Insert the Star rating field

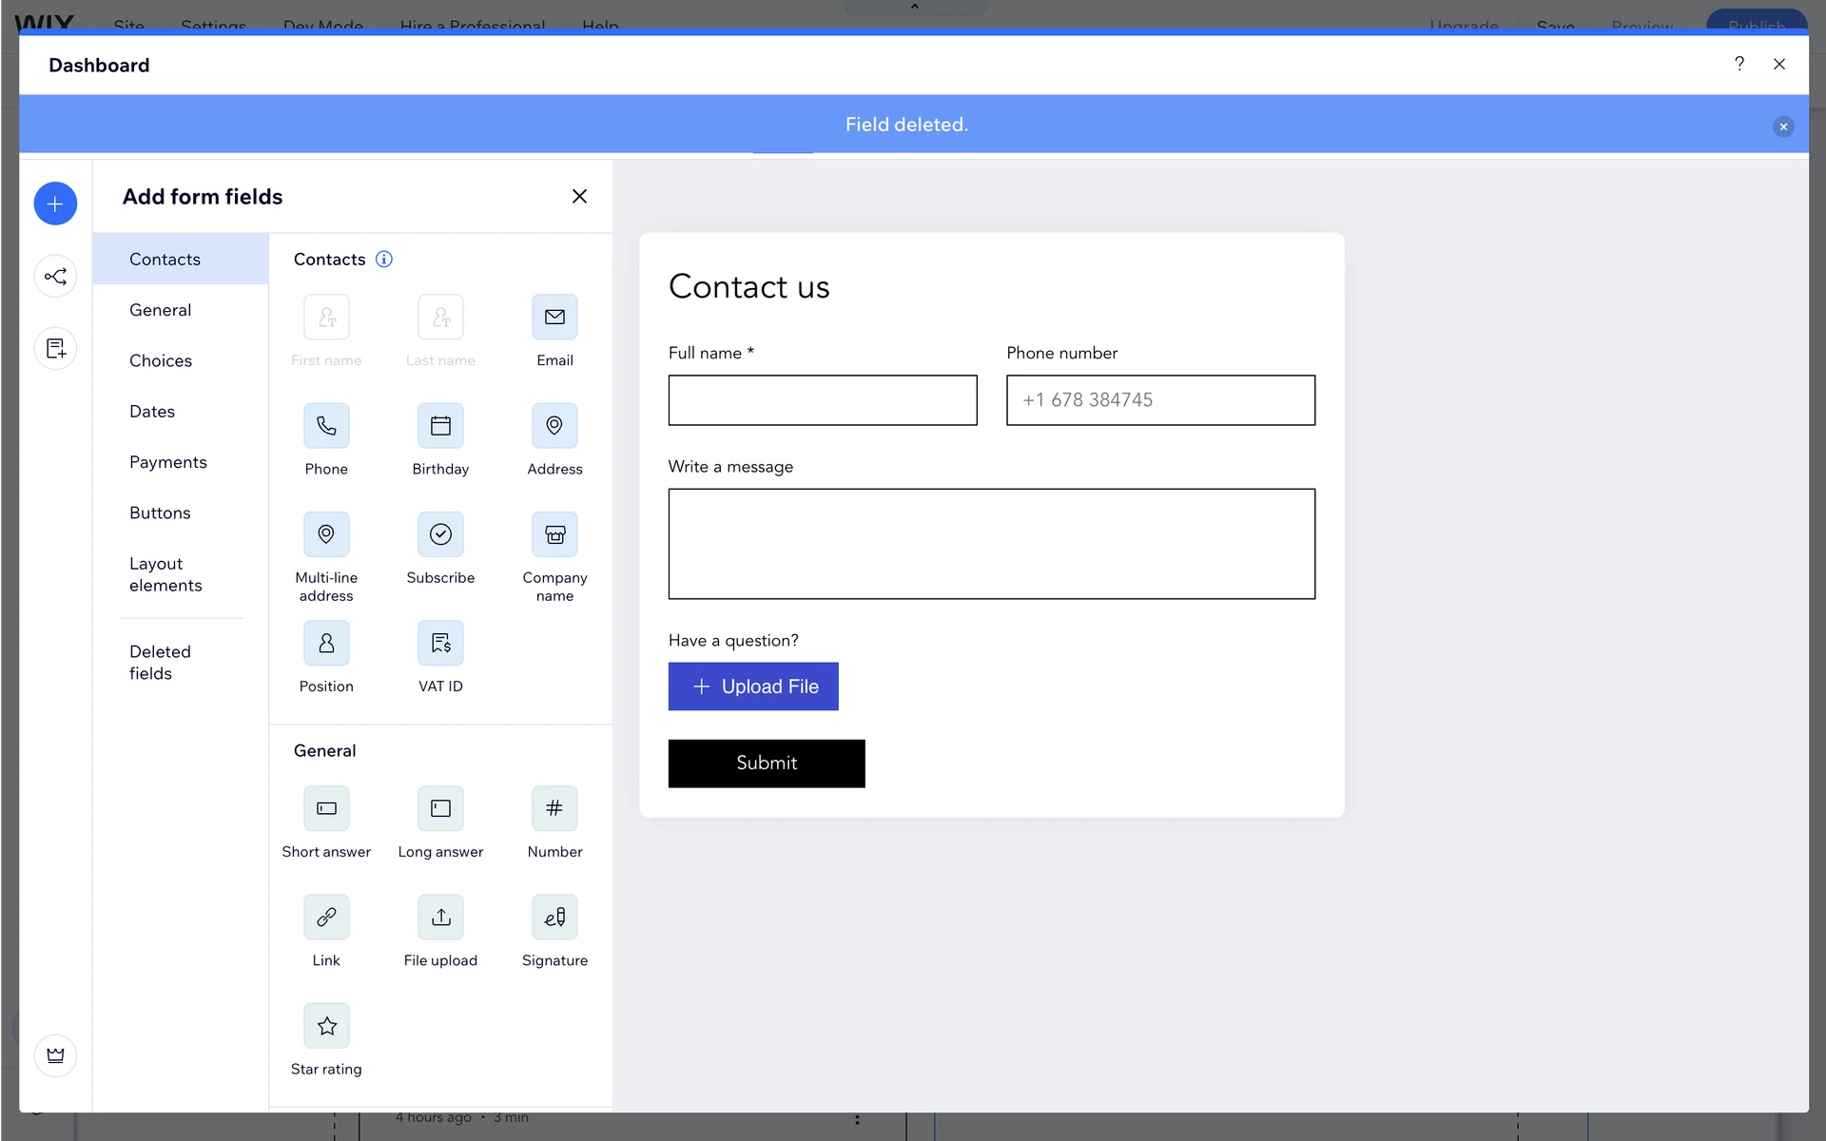pyautogui.click(x=326, y=1026)
